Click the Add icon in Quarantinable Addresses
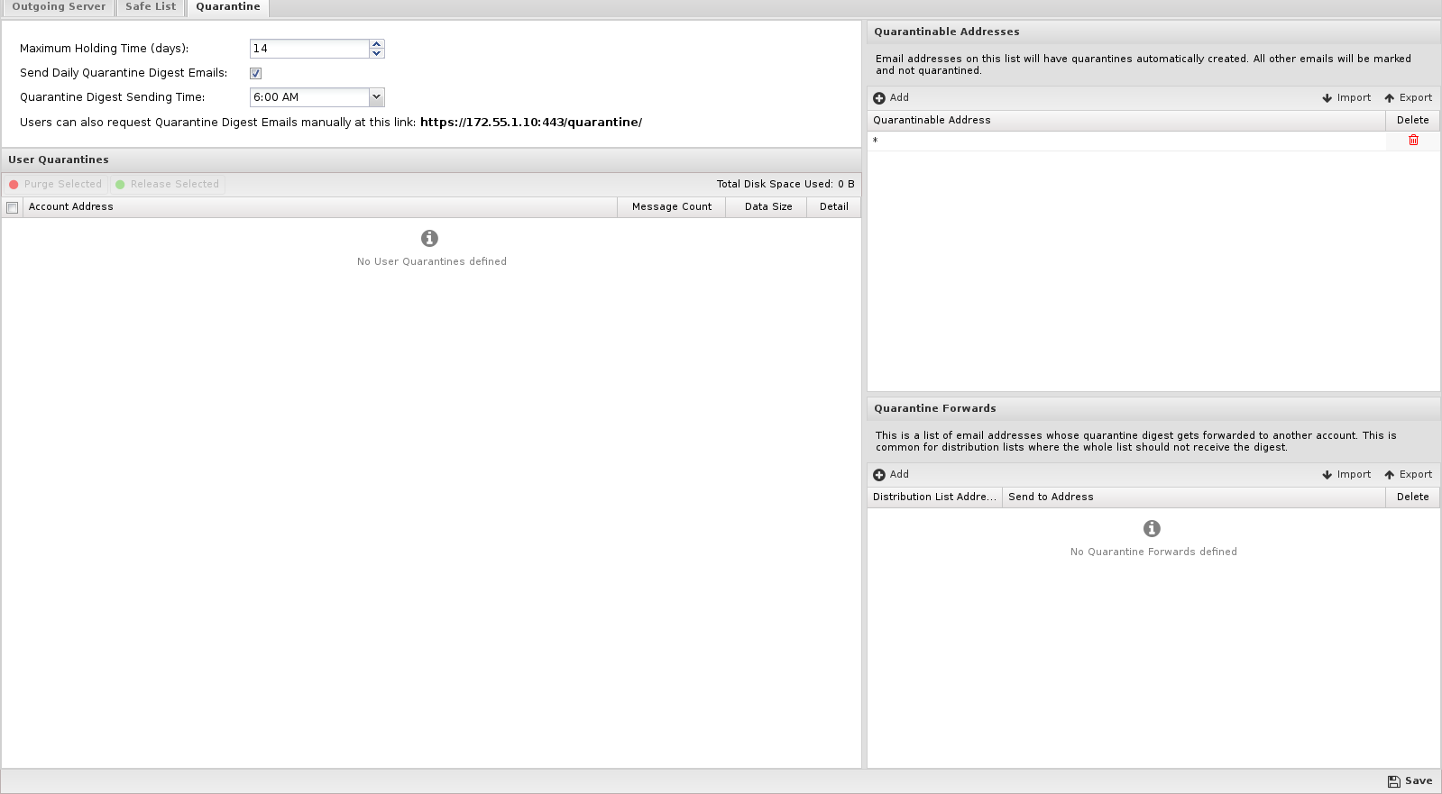This screenshot has height=794, width=1442. point(879,98)
